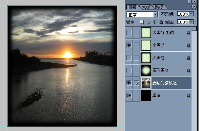This screenshot has height=131, width=199.
Task: Select the 圓形黑框 layer name
Action: 160,70
